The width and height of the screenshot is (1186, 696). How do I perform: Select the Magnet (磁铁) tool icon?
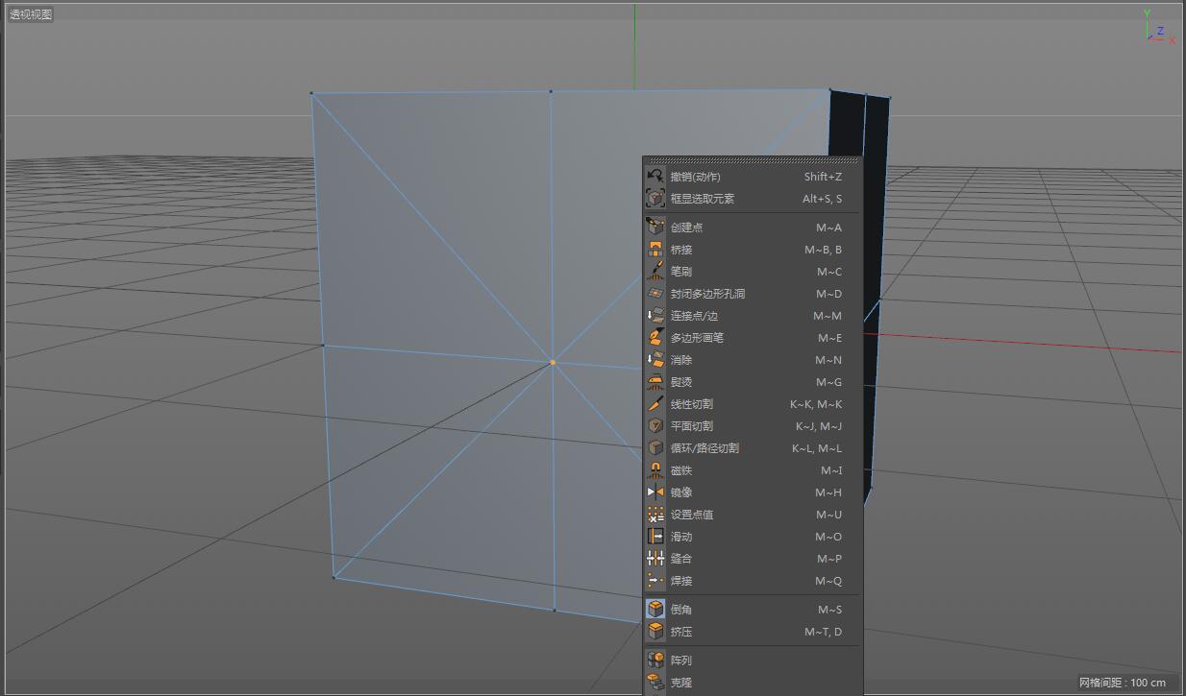point(655,470)
